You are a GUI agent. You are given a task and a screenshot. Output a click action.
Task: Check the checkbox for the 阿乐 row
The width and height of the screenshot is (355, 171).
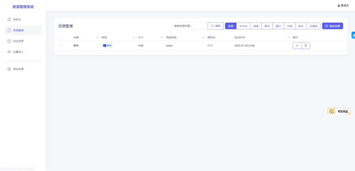(x=61, y=45)
